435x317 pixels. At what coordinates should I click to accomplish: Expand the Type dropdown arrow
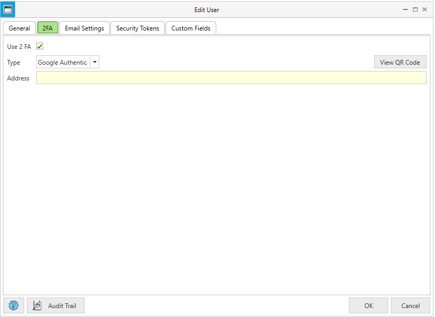[95, 62]
